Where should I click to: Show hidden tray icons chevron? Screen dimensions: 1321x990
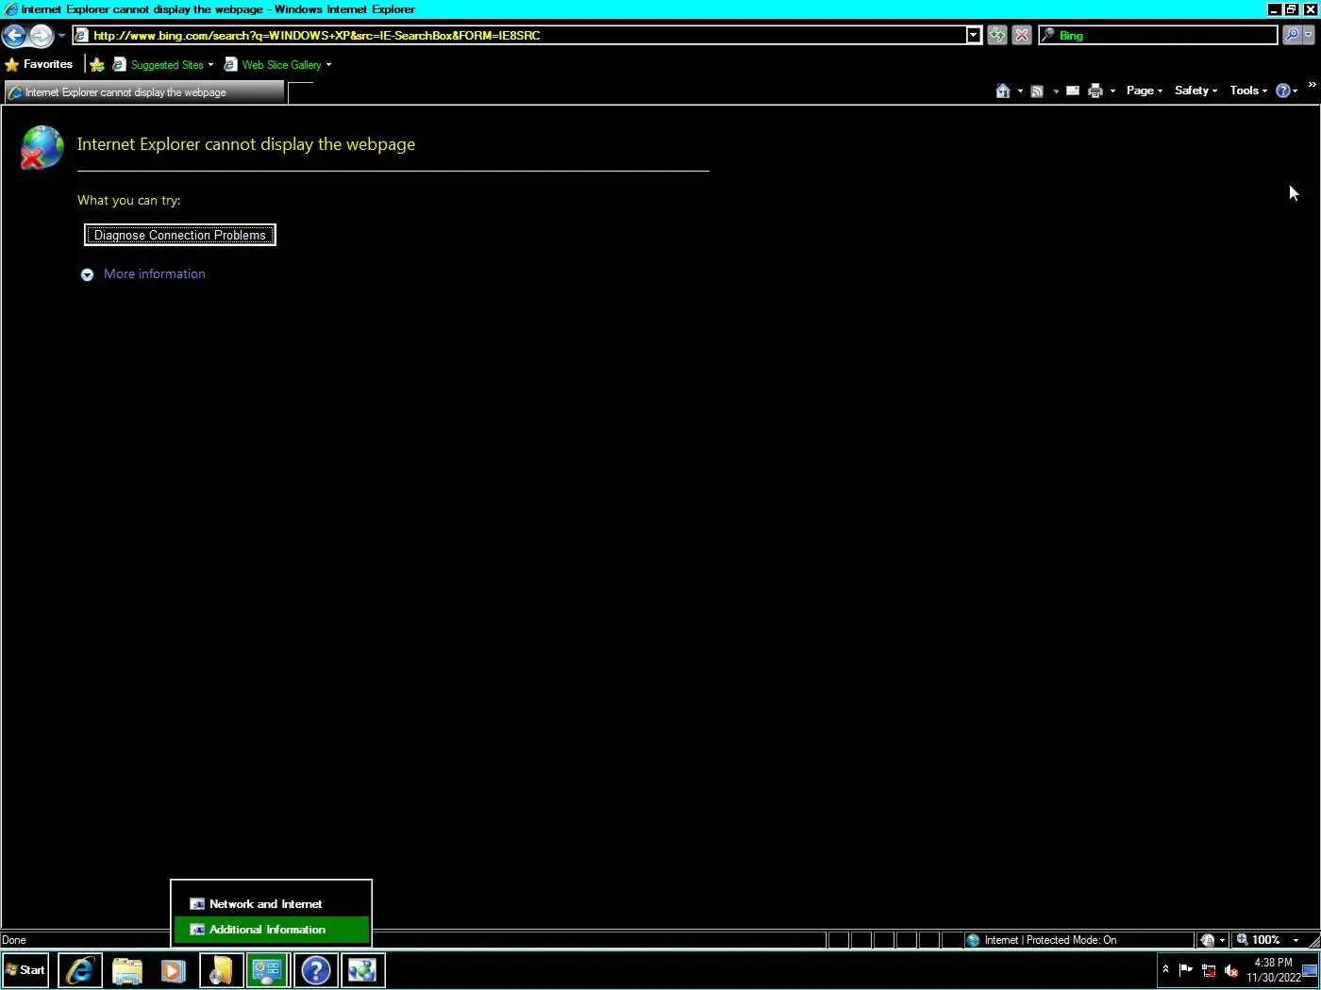click(x=1165, y=968)
